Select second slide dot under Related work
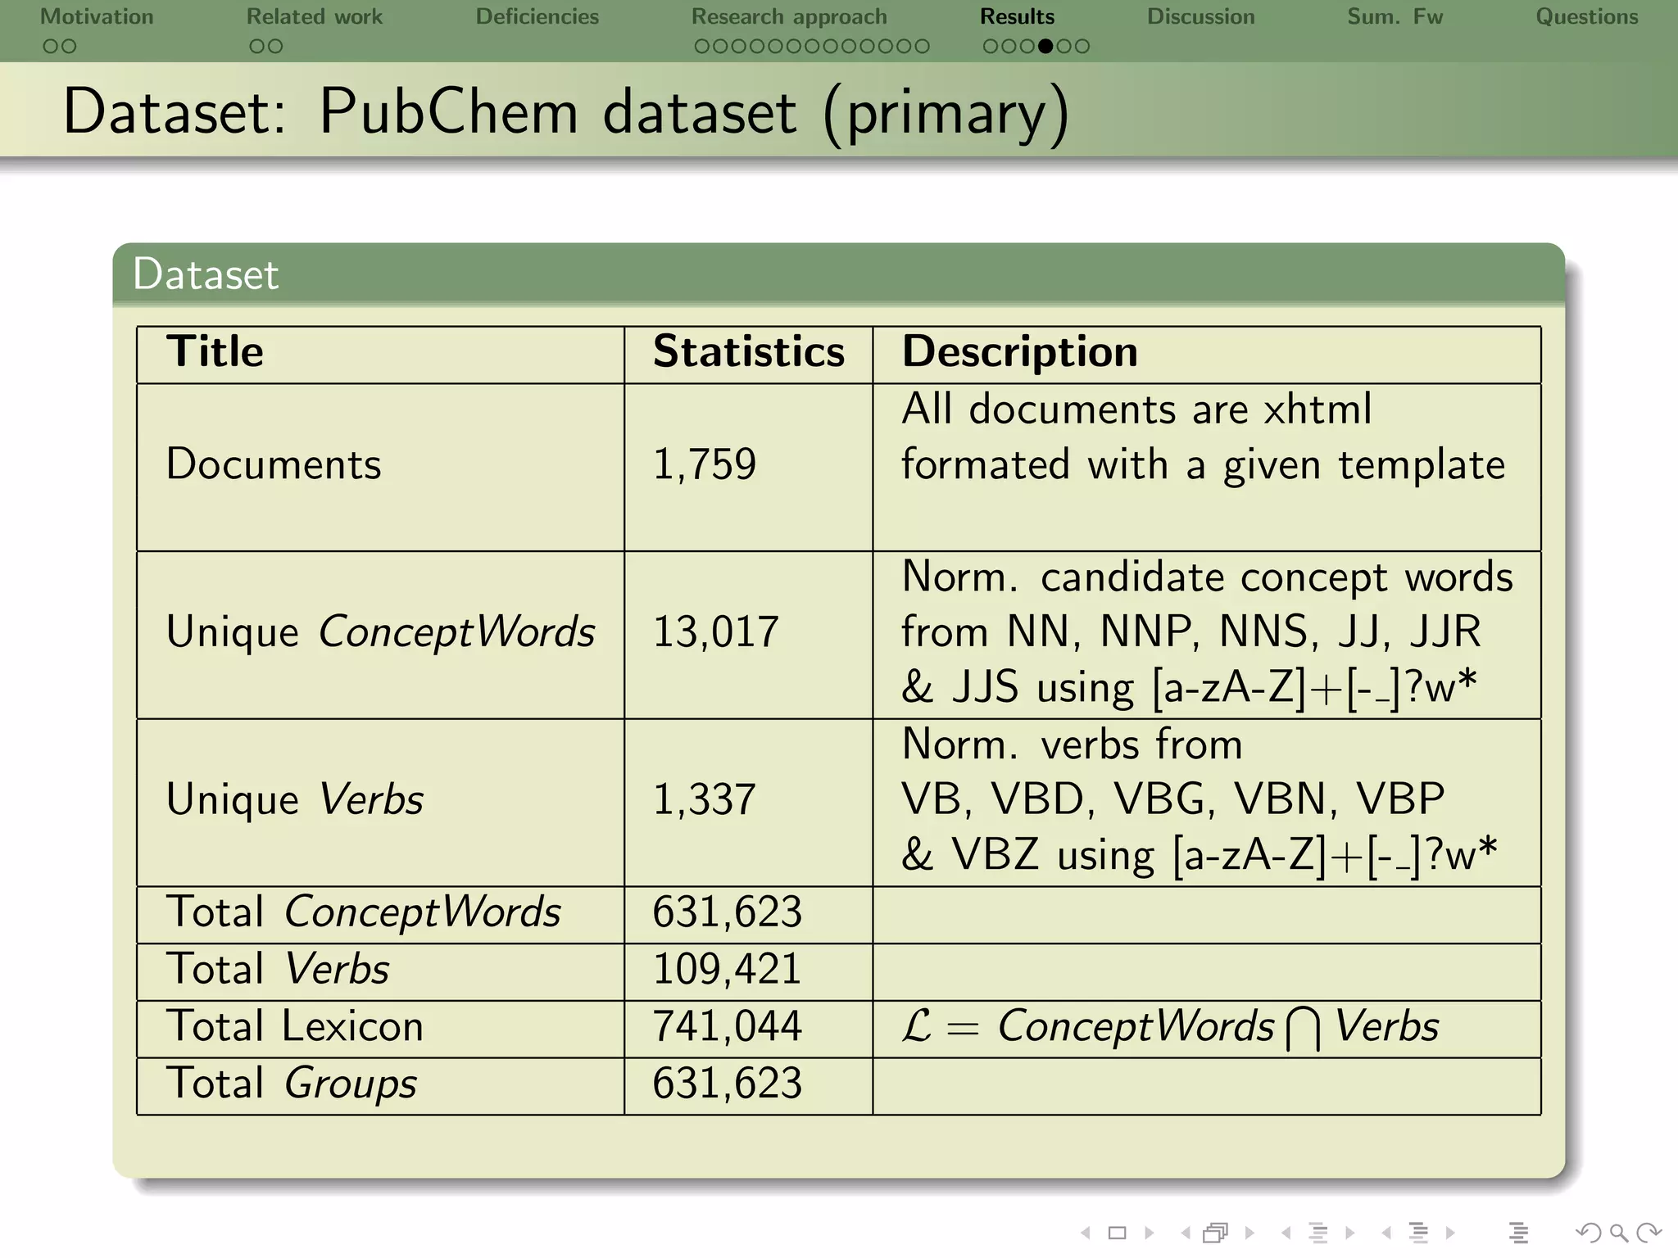 coord(275,47)
